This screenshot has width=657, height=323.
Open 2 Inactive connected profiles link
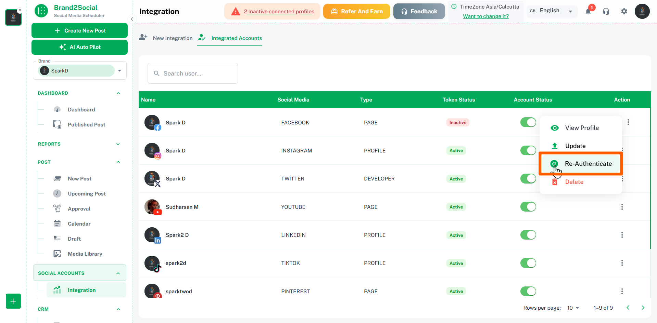(x=279, y=12)
